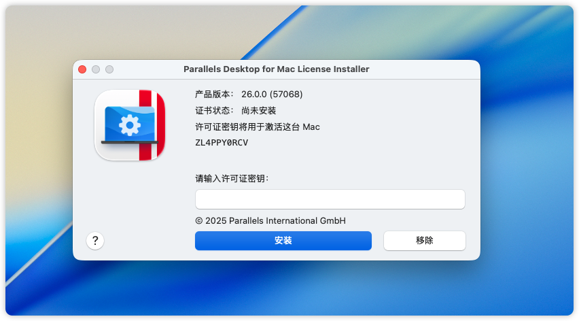Screen dimensions: 579x321
Task: Click the 请输入许可证密钥 prompt label
Action: pos(232,178)
